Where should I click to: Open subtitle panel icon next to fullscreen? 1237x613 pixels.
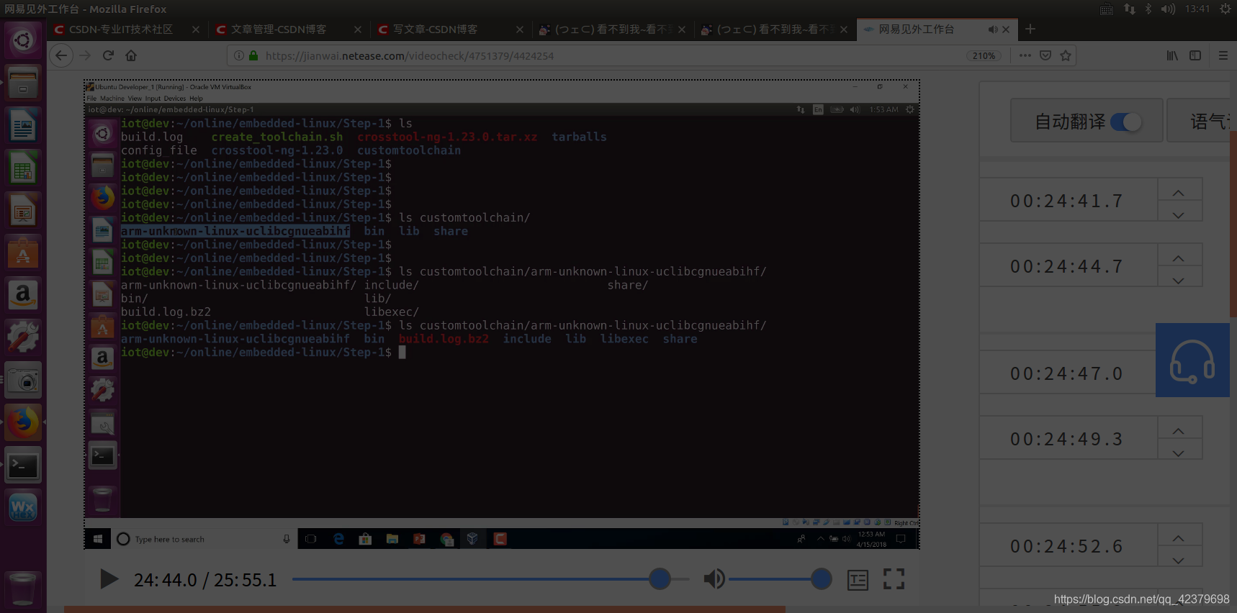(858, 580)
